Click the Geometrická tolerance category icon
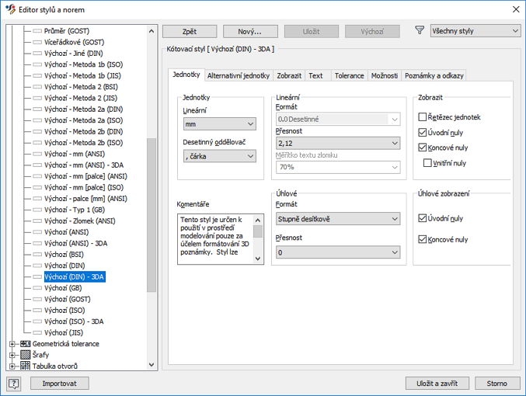The image size is (526, 396). pos(25,344)
